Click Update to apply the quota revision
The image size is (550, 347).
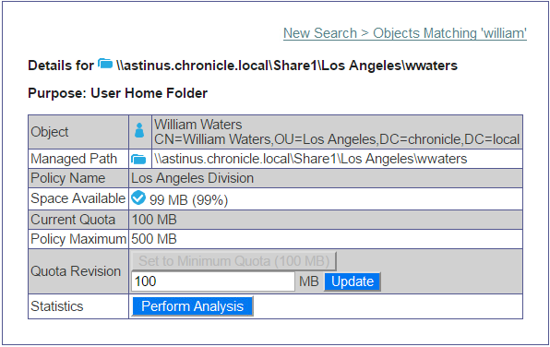pos(353,281)
